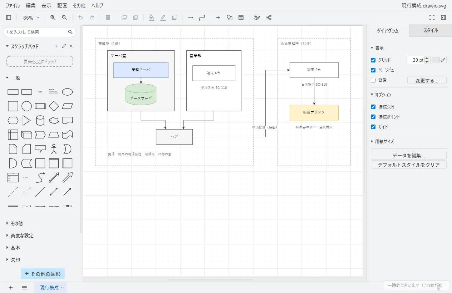Collapse the 表示 section
Image resolution: width=452 pixels, height=293 pixels.
(377, 48)
